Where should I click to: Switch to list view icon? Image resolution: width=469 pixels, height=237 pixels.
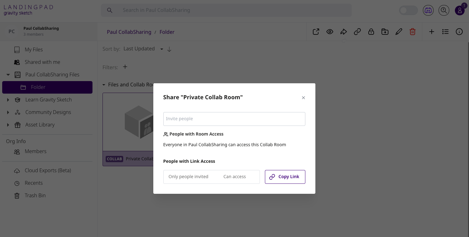(445, 32)
